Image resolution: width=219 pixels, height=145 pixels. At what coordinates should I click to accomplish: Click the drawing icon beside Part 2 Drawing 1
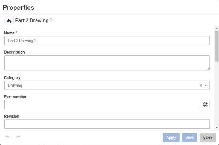tap(9, 20)
